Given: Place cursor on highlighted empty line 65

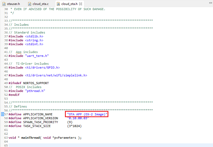Looking at the screenshot, I should pos(106,145).
